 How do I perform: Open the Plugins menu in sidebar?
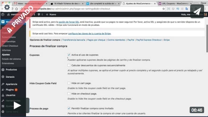click(10, 90)
